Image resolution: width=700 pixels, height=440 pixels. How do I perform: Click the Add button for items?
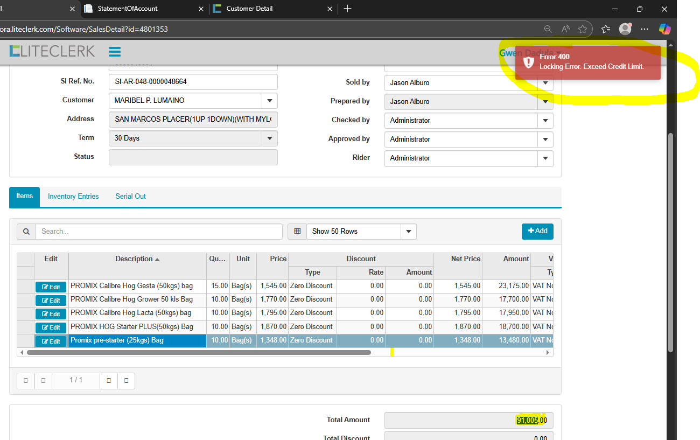pos(537,231)
